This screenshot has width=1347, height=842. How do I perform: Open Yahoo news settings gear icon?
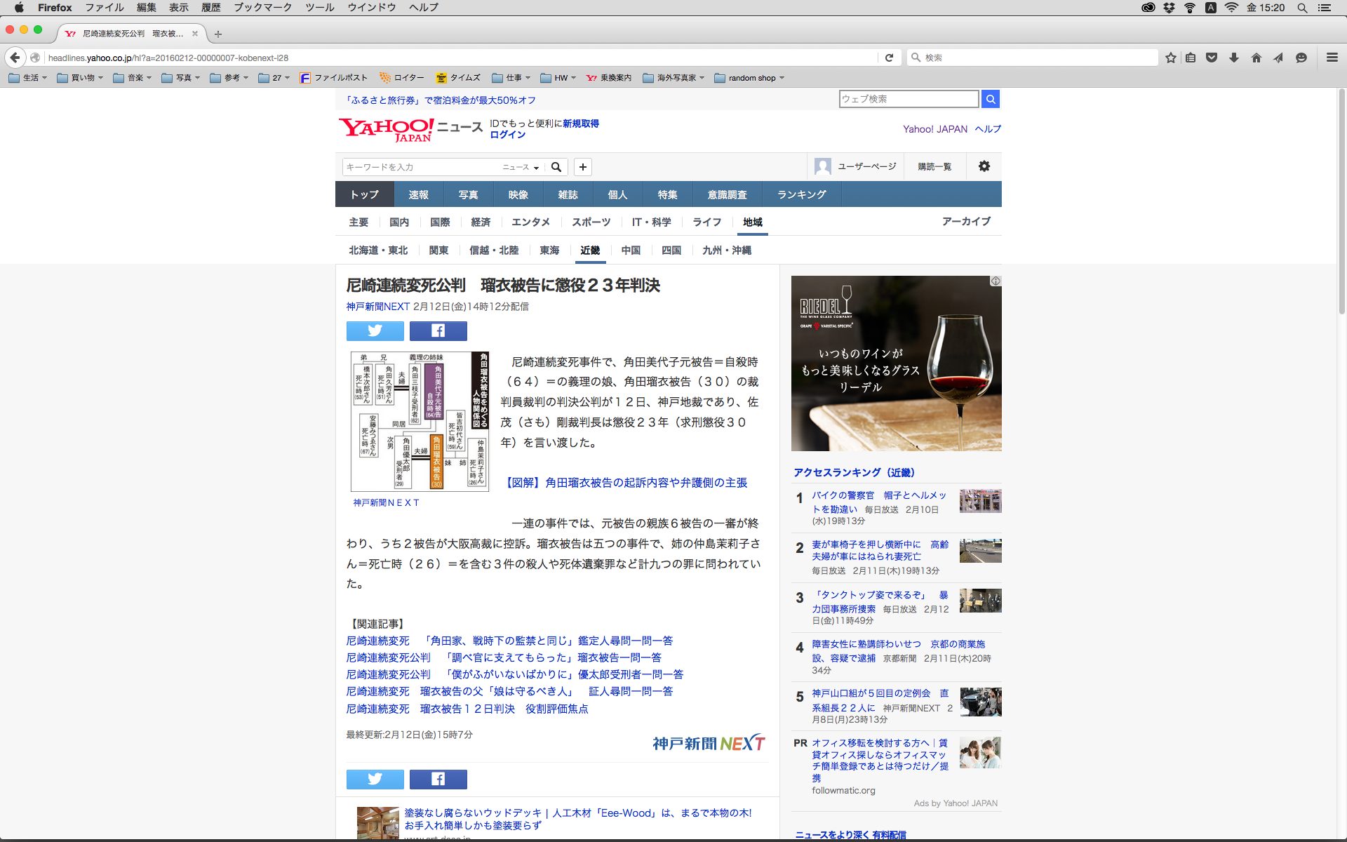click(x=984, y=166)
